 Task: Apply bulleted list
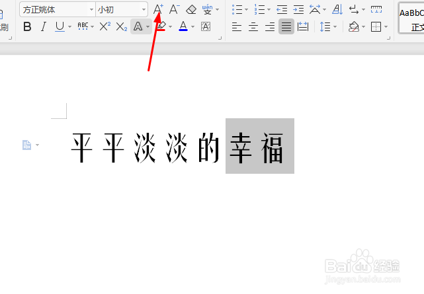[237, 10]
